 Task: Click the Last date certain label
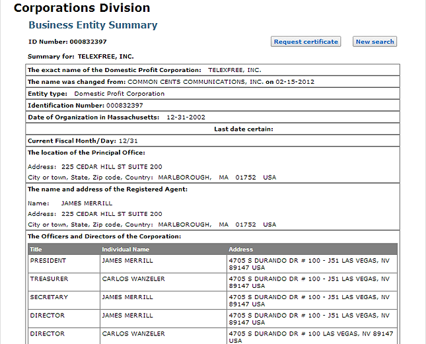(244, 129)
